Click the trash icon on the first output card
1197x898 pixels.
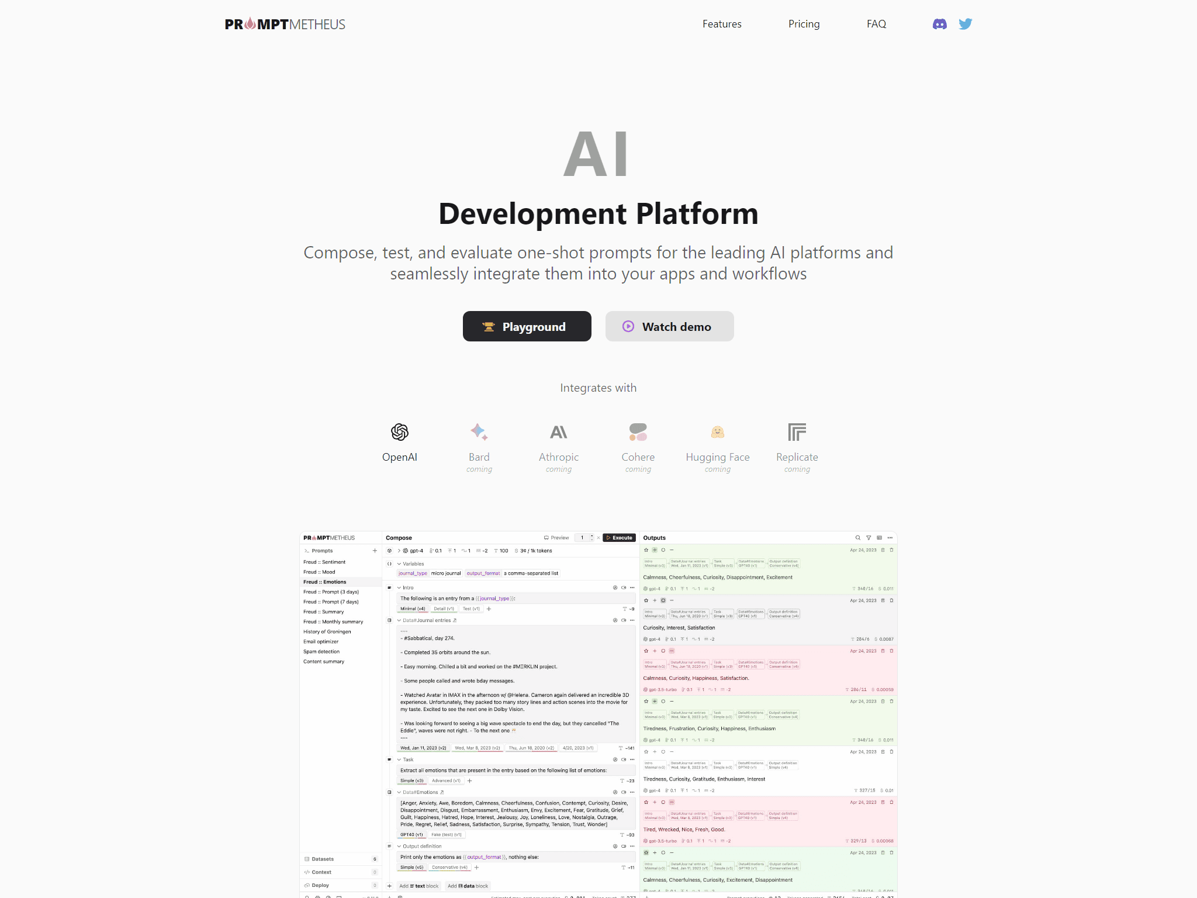891,550
